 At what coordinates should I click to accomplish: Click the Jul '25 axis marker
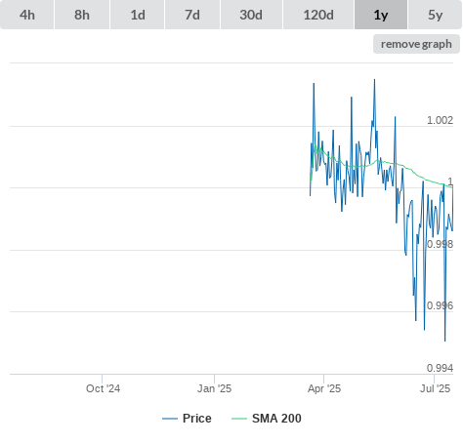pos(435,388)
